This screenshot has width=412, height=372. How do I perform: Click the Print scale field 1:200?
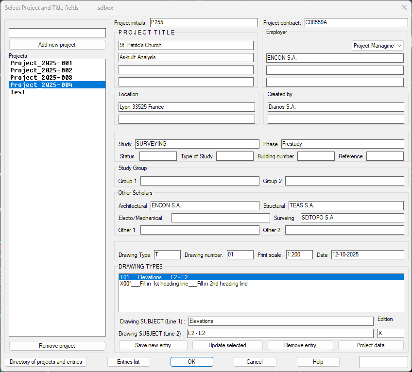click(299, 255)
